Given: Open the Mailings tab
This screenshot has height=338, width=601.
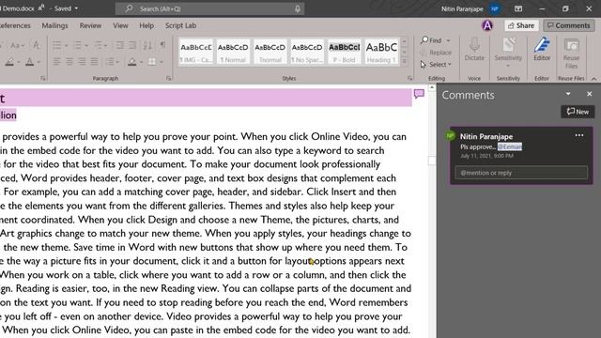Looking at the screenshot, I should pyautogui.click(x=54, y=25).
